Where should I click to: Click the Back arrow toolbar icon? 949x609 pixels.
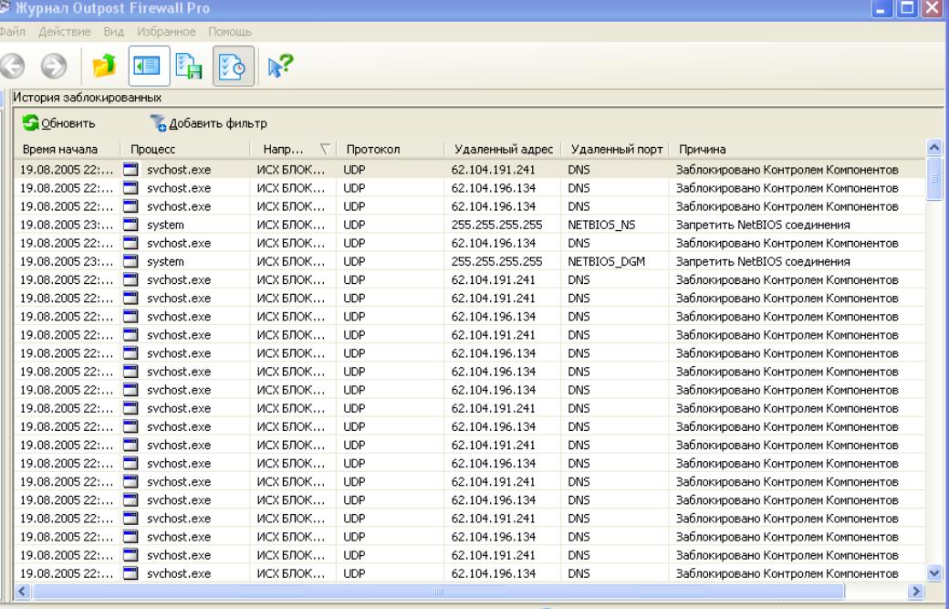tap(12, 66)
